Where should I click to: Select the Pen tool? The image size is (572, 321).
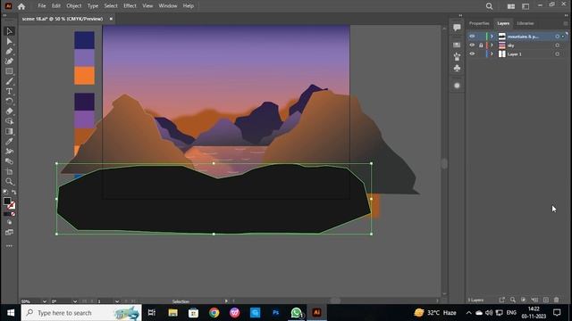point(10,52)
